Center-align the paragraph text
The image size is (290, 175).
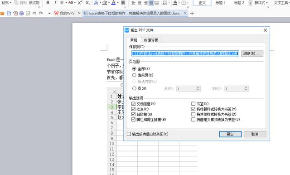pos(140,3)
